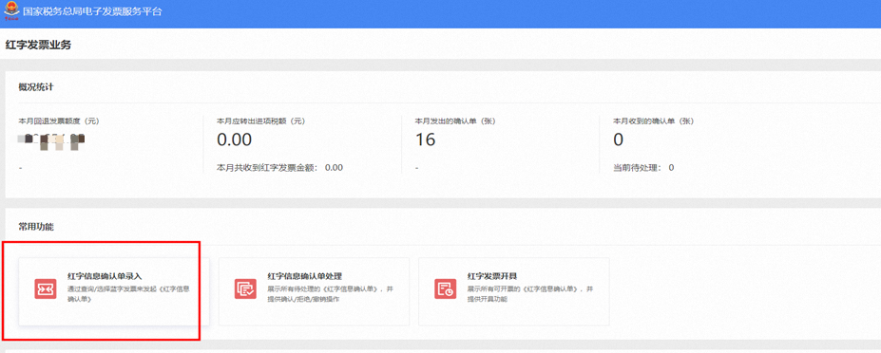Click the 红字信息确认单录入 ticket icon

click(46, 288)
